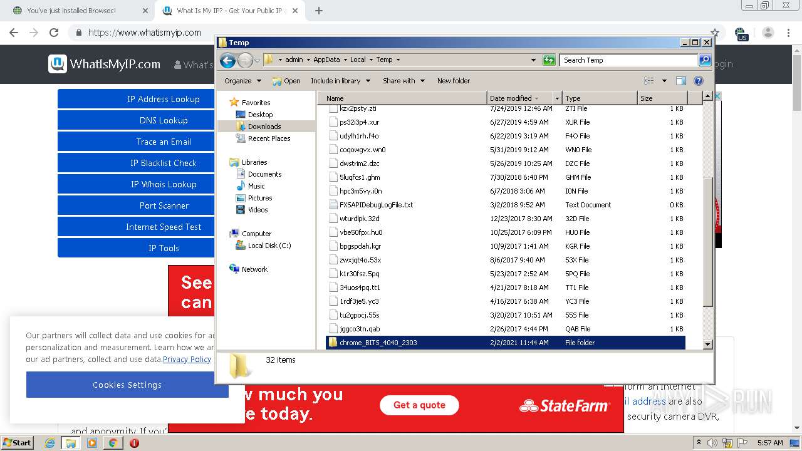Image resolution: width=802 pixels, height=451 pixels.
Task: Click the change view icon
Action: point(648,81)
